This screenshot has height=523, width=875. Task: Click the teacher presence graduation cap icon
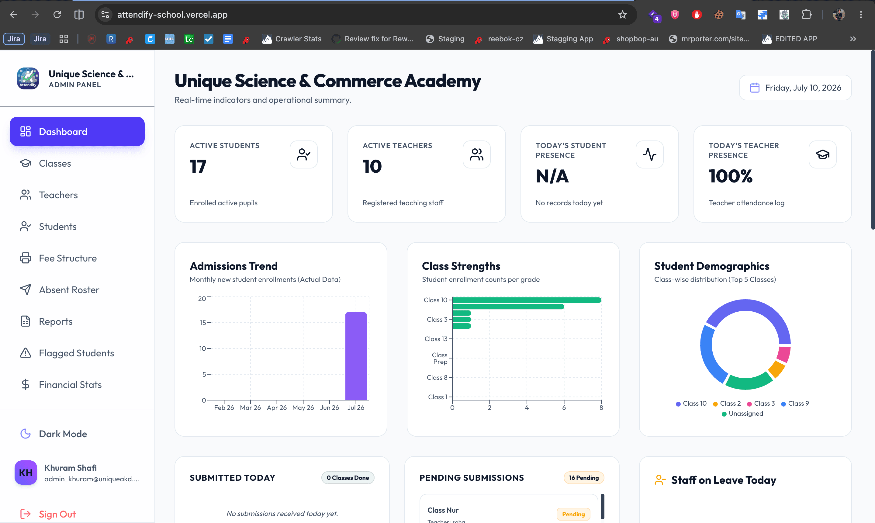(822, 154)
